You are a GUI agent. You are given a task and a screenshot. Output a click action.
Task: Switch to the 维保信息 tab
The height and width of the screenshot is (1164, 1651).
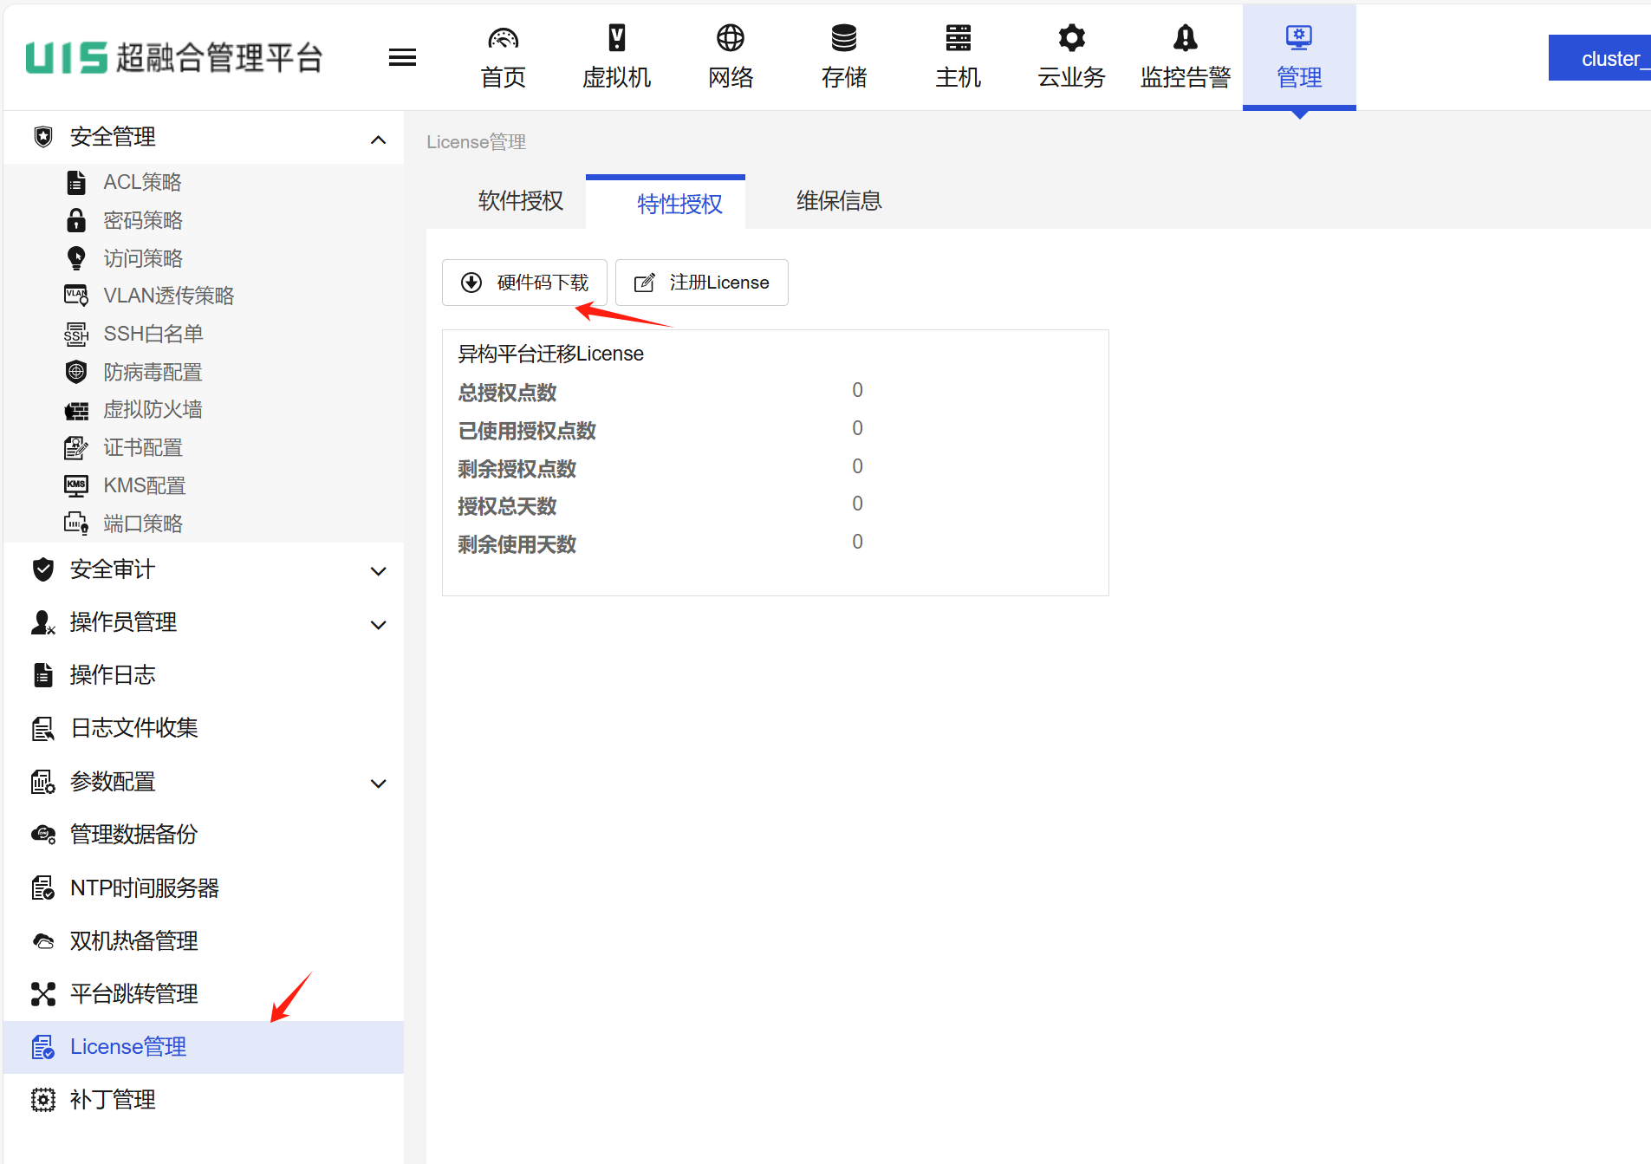coord(839,201)
